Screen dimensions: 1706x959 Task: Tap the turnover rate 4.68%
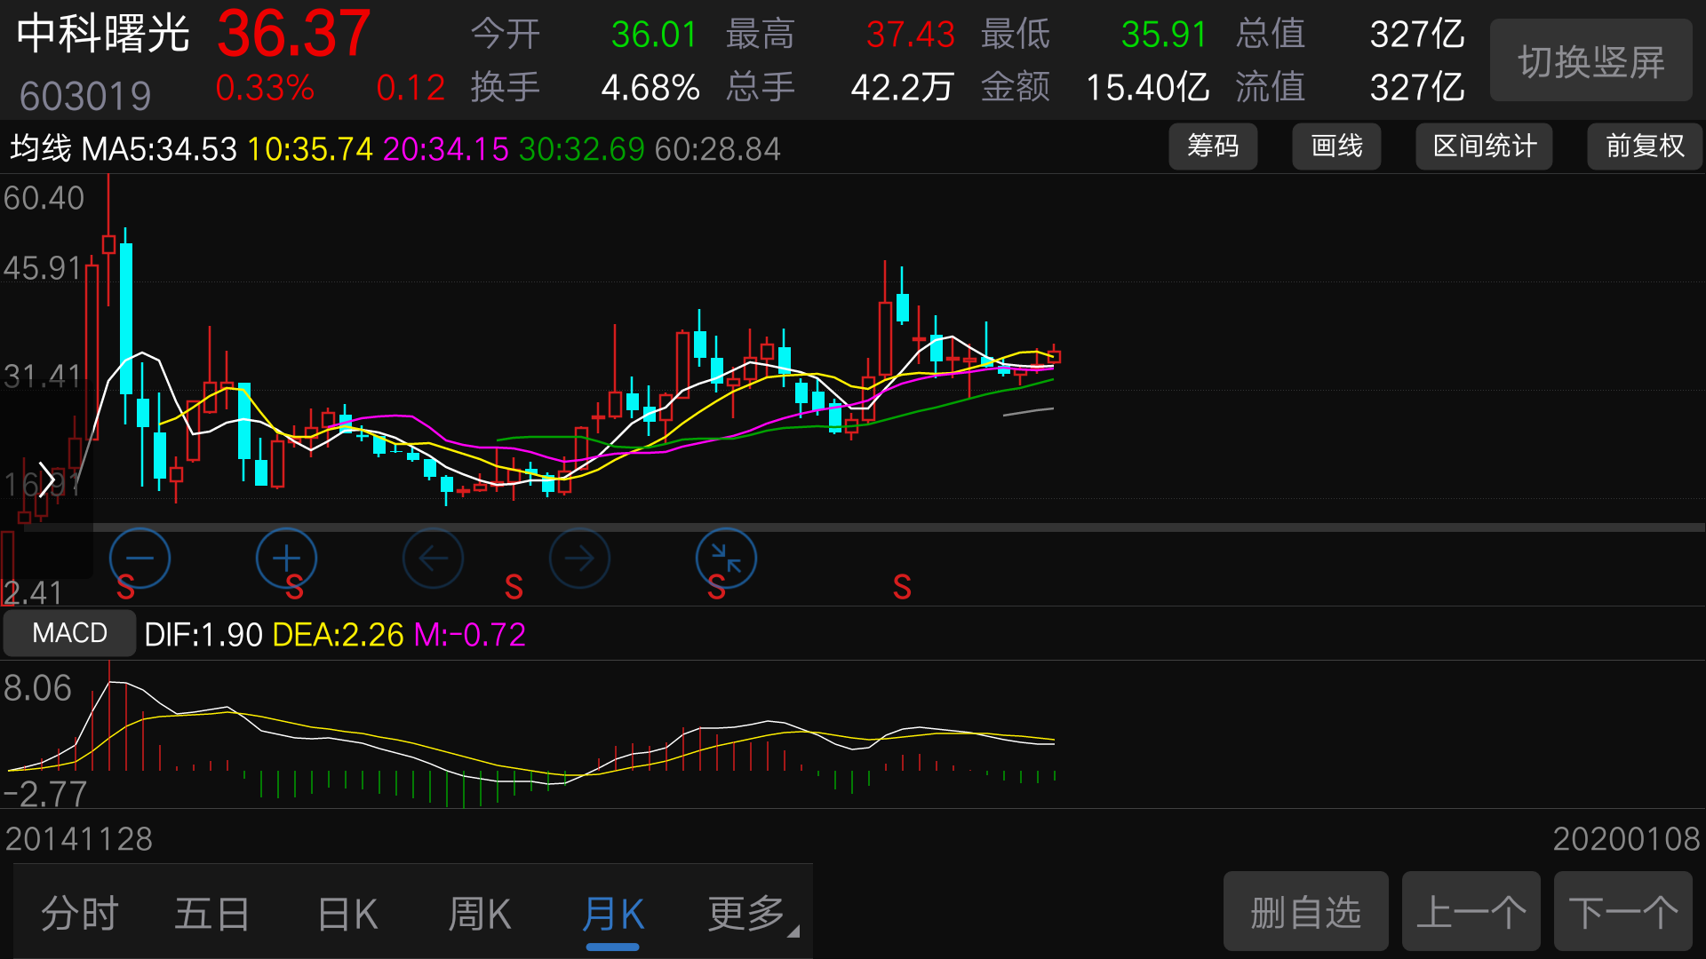point(650,87)
